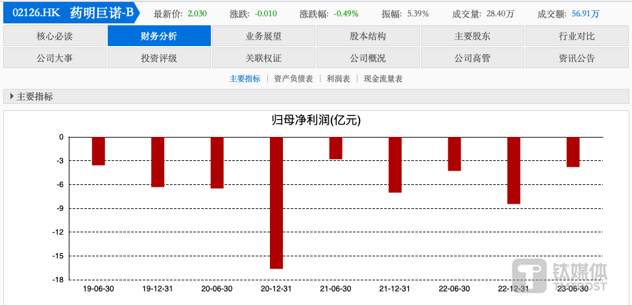The height and width of the screenshot is (305, 632).
Task: Open the 资产负债表 link
Action: click(293, 79)
